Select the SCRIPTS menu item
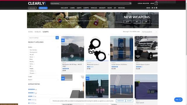The height and width of the screenshot is (105, 187). 86,8
